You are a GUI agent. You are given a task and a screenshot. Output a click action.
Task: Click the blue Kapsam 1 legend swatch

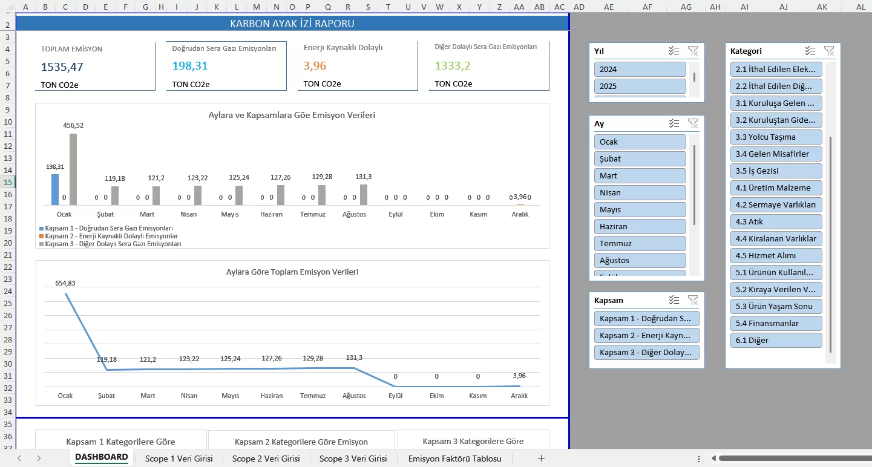tap(41, 229)
